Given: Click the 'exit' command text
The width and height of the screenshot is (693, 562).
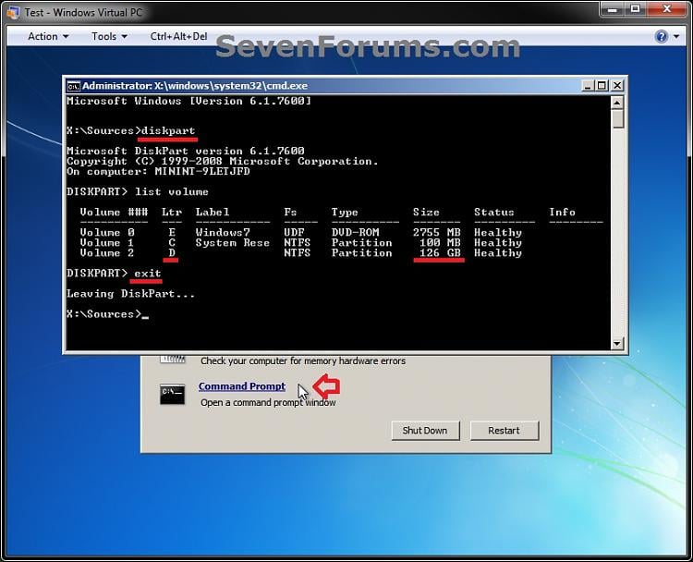Looking at the screenshot, I should pyautogui.click(x=148, y=274).
